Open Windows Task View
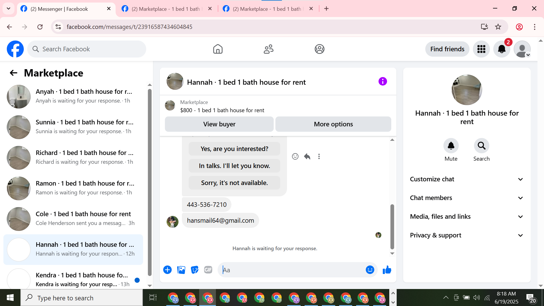This screenshot has height=306, width=544. tap(153, 297)
